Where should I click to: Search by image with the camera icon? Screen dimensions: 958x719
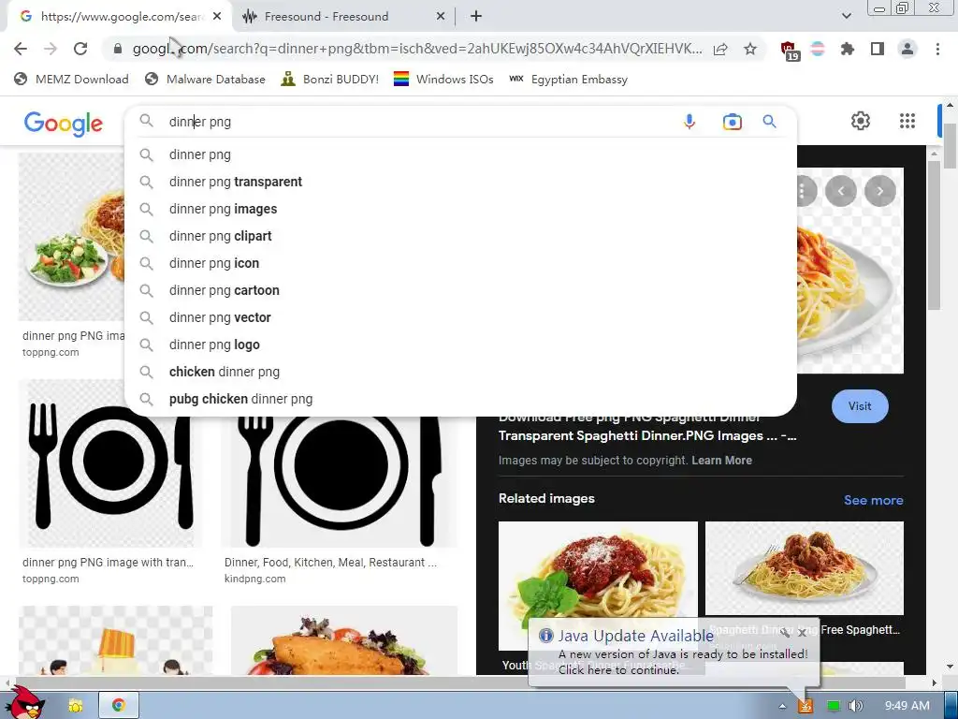(x=732, y=122)
